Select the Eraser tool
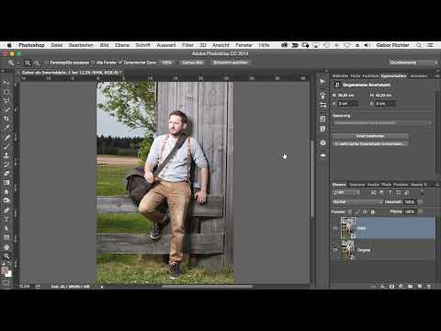Screen dimensions: 441x331 (6, 174)
